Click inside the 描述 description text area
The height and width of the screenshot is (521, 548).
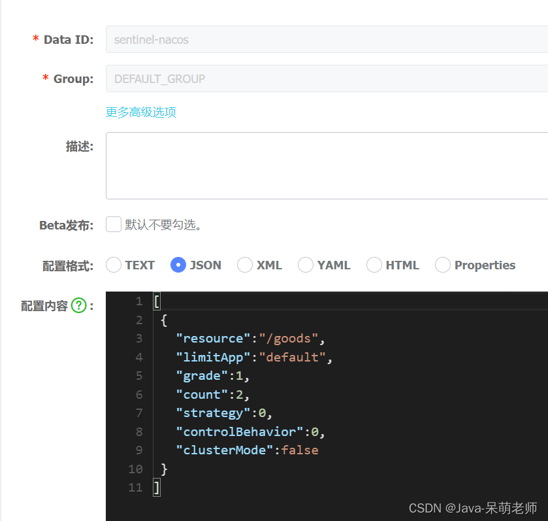tap(327, 165)
